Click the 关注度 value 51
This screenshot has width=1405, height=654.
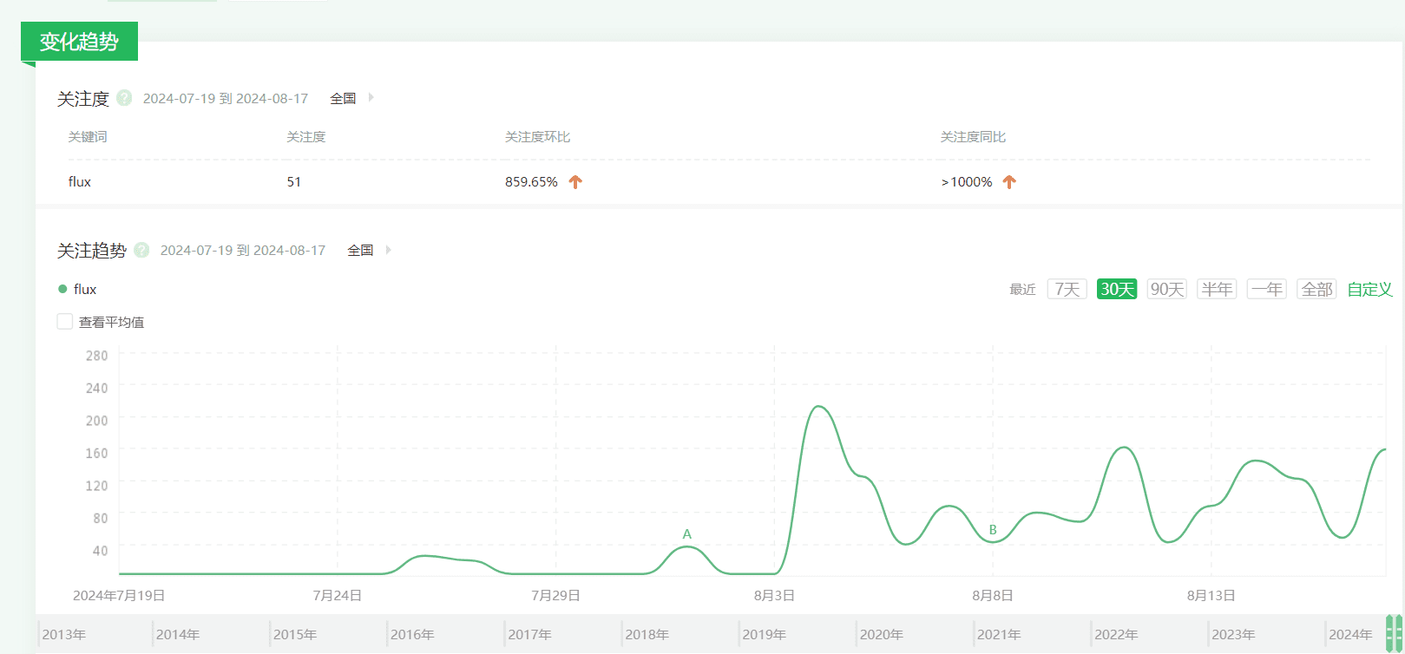(x=294, y=182)
